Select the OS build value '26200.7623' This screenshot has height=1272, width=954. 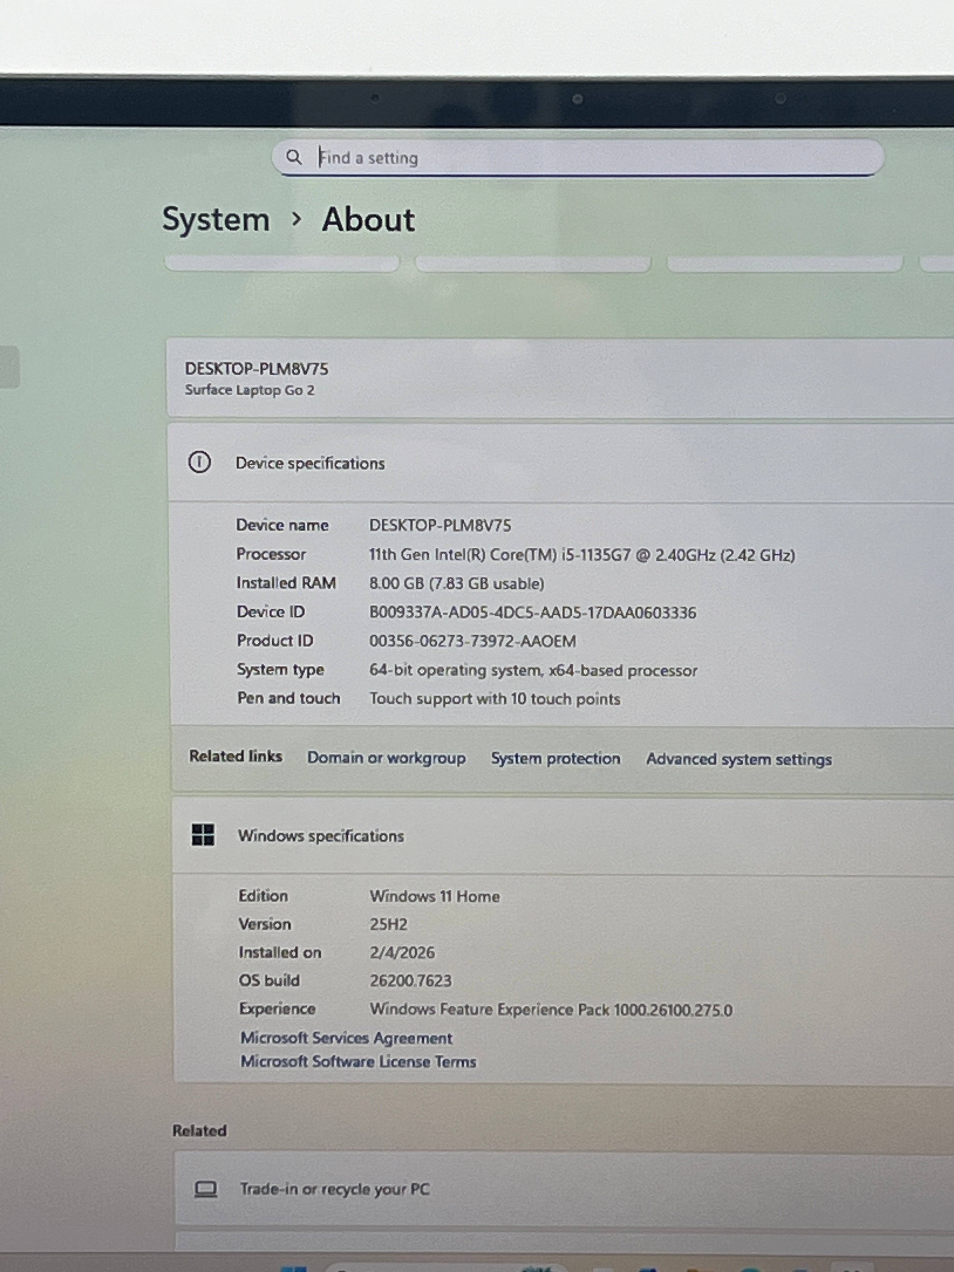410,981
